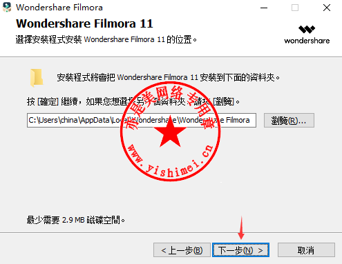
Task: Click the 最少需要 2.9 MB disk space text
Action: coord(76,220)
